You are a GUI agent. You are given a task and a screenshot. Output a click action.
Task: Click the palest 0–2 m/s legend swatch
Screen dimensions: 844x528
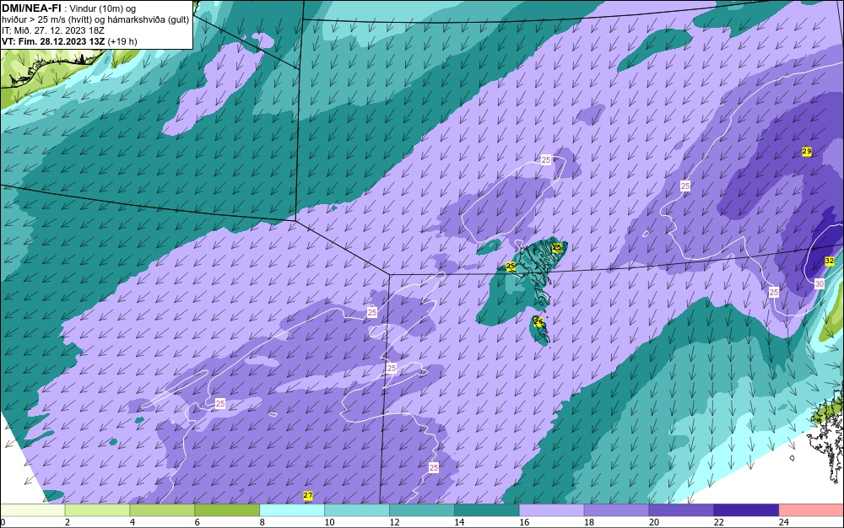tap(32, 510)
